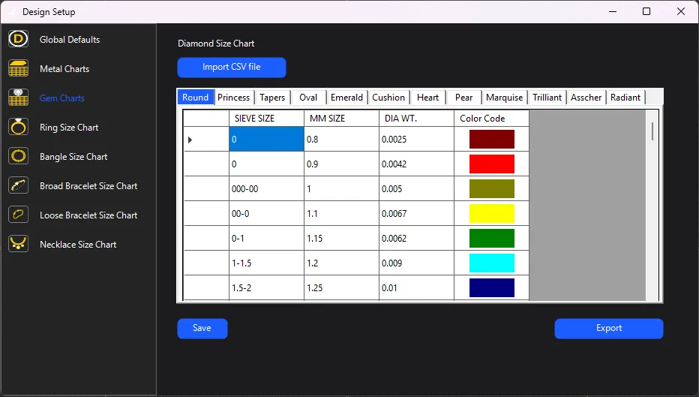Click the Global Defaults icon in sidebar
The image size is (699, 397).
19,39
